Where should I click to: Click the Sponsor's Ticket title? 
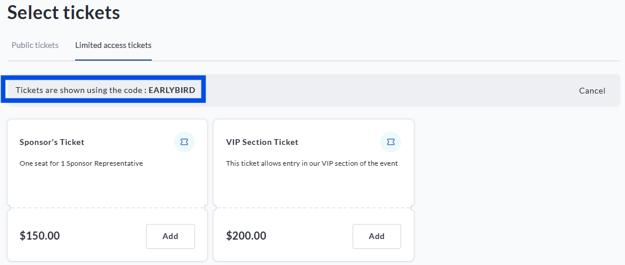tap(52, 142)
